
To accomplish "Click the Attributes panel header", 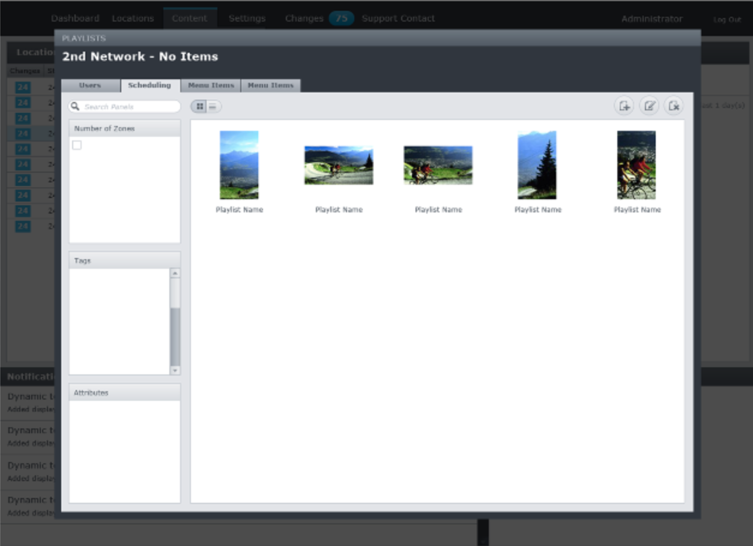I will click(x=124, y=392).
